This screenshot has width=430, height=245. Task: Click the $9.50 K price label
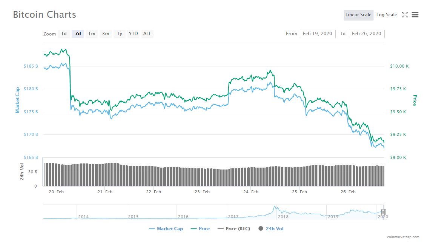pyautogui.click(x=398, y=112)
